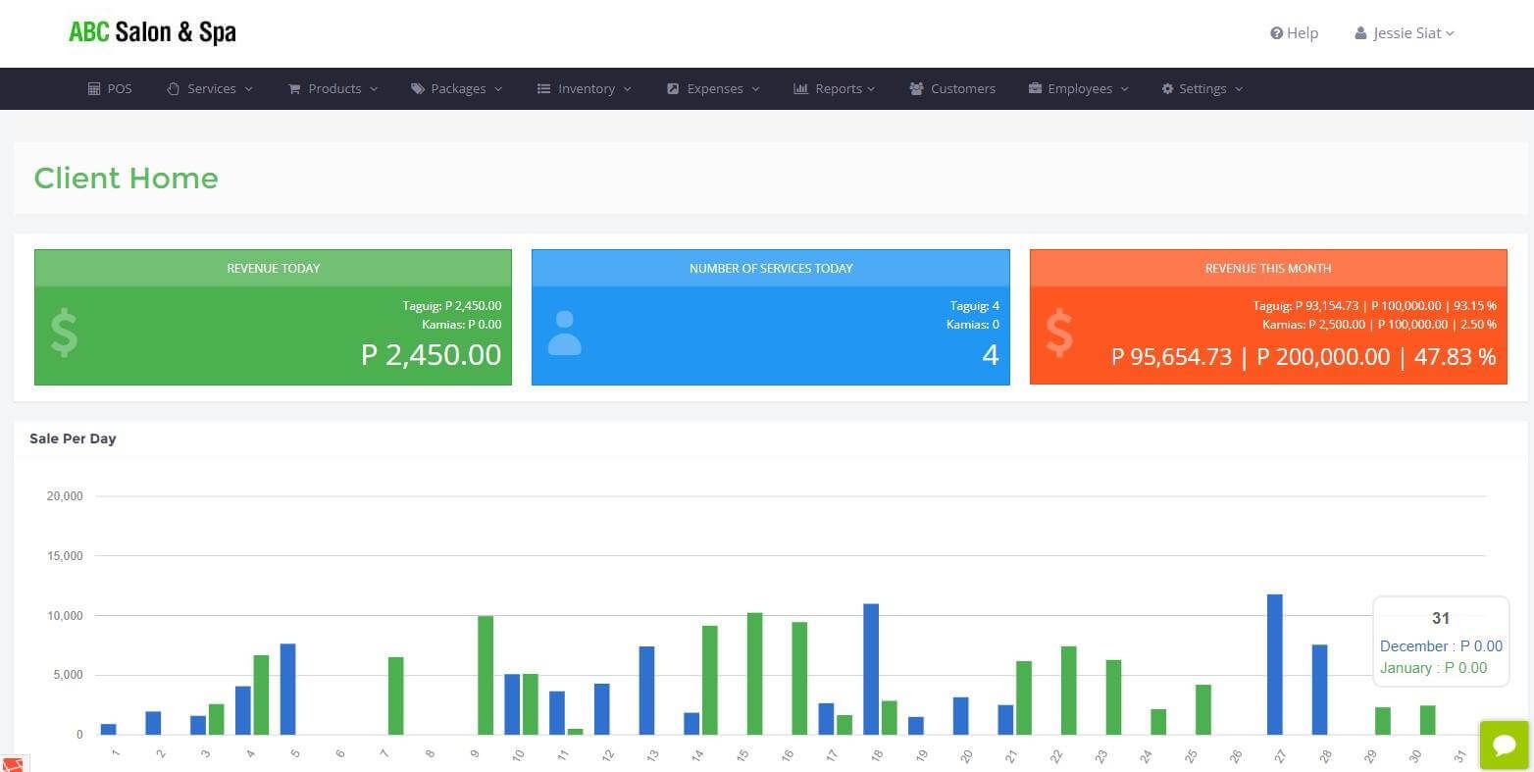Click the Help link
1534x772 pixels.
1295,33
